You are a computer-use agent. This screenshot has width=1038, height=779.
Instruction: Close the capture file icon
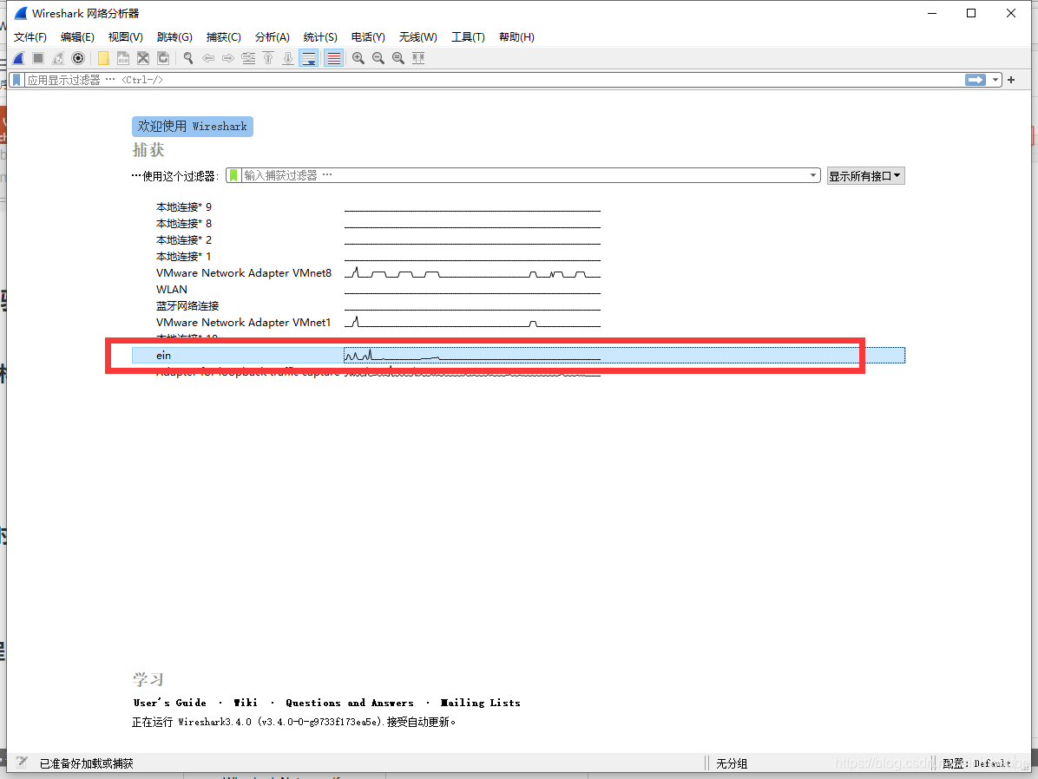[x=143, y=58]
